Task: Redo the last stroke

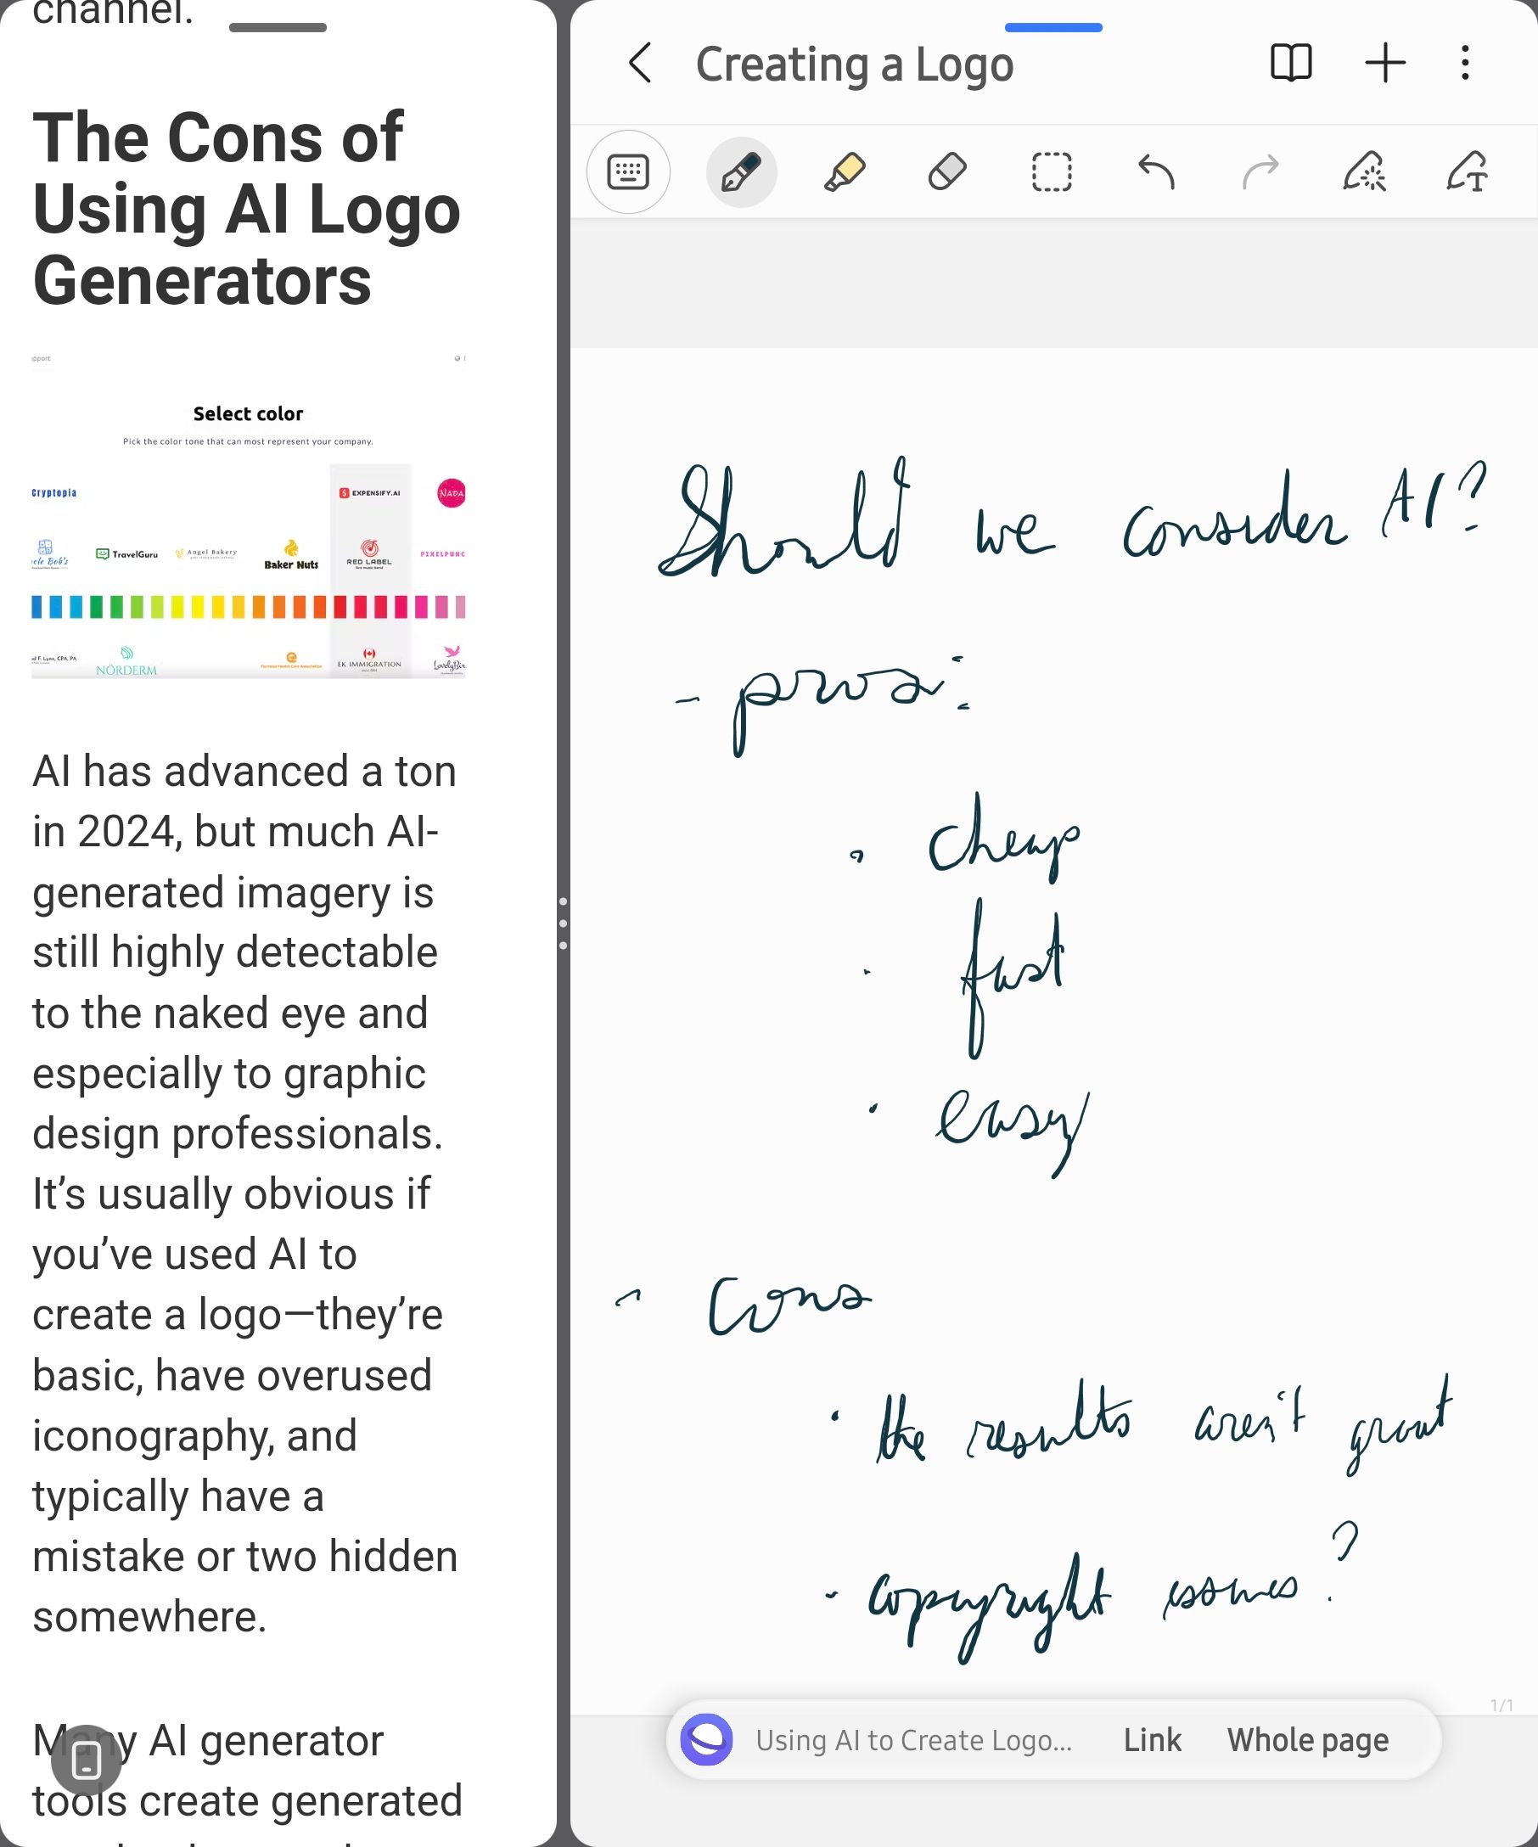Action: [x=1260, y=171]
